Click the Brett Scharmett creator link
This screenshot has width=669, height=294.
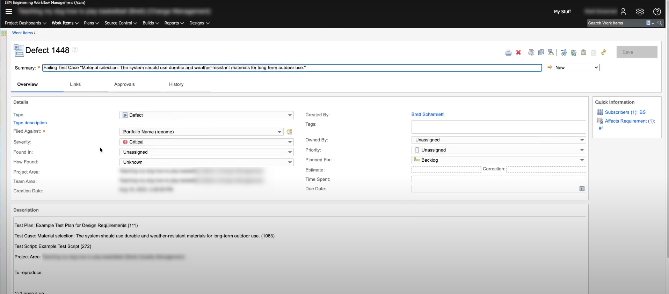[427, 115]
